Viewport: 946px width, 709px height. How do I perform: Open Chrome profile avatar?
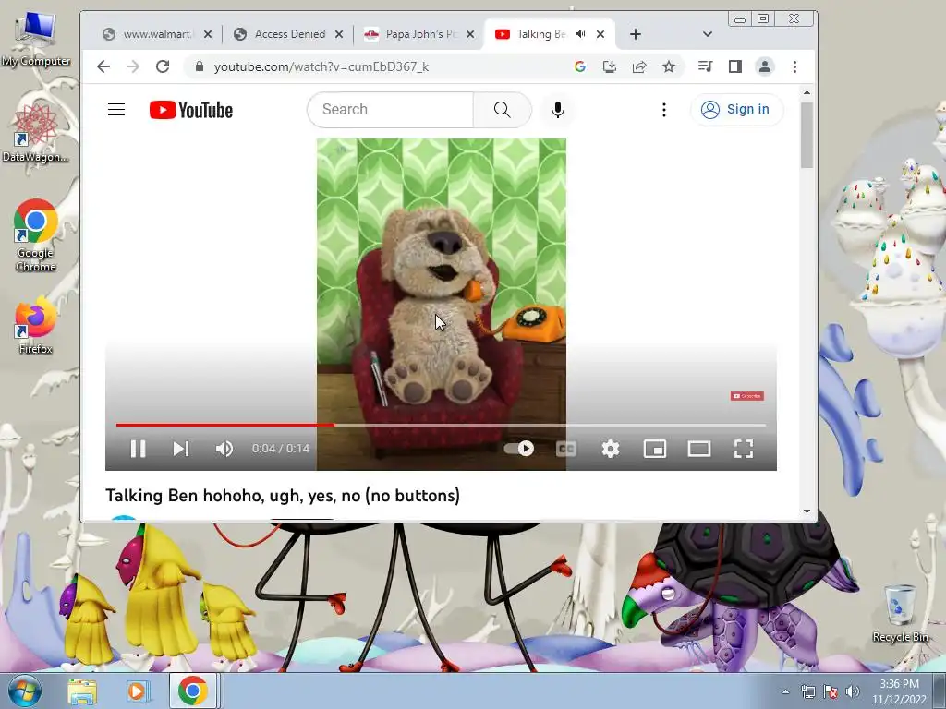coord(764,66)
